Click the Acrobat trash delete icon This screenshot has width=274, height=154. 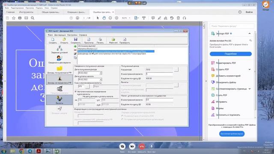coord(178,18)
